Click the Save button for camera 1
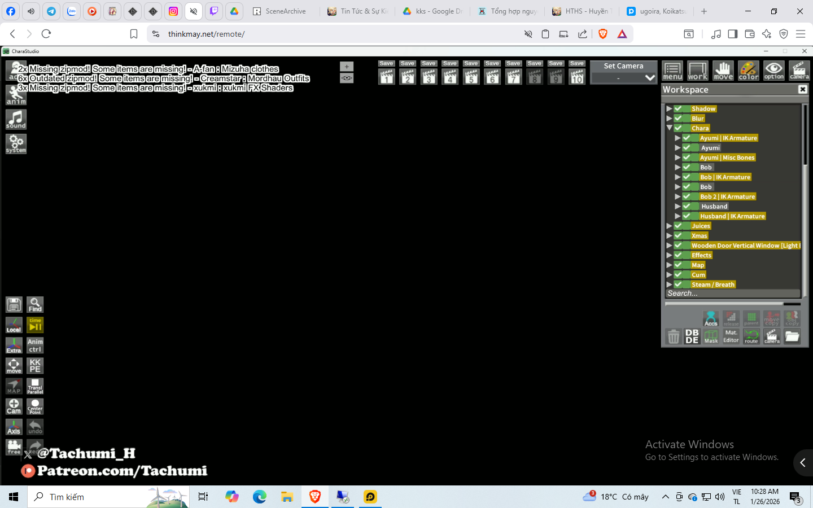Image resolution: width=813 pixels, height=508 pixels. (386, 63)
